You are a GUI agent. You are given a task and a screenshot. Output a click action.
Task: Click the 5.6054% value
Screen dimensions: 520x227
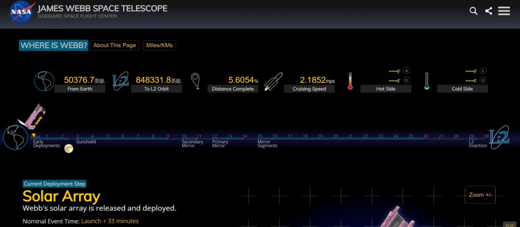pos(243,80)
